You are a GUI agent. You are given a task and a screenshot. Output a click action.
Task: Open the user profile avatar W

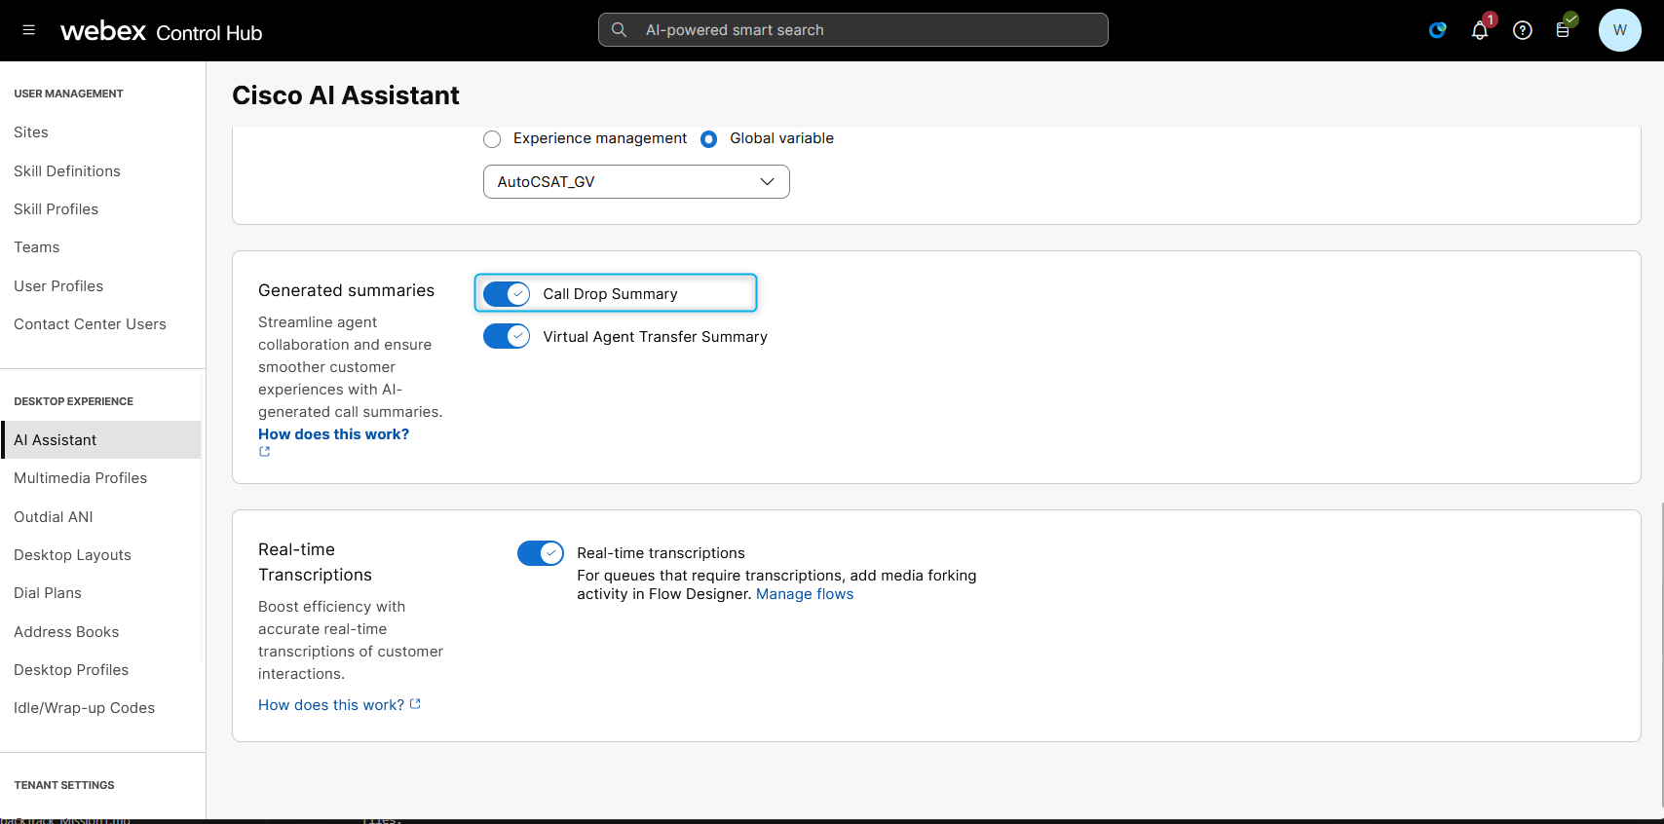pyautogui.click(x=1619, y=30)
